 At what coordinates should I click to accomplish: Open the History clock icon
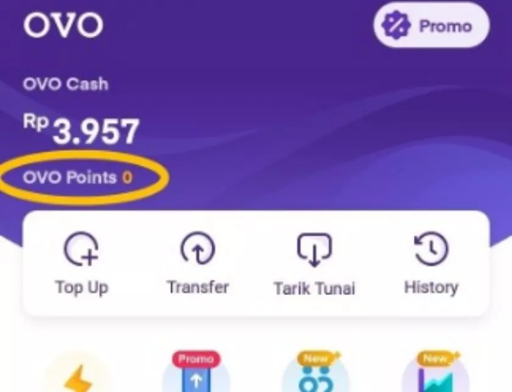431,249
